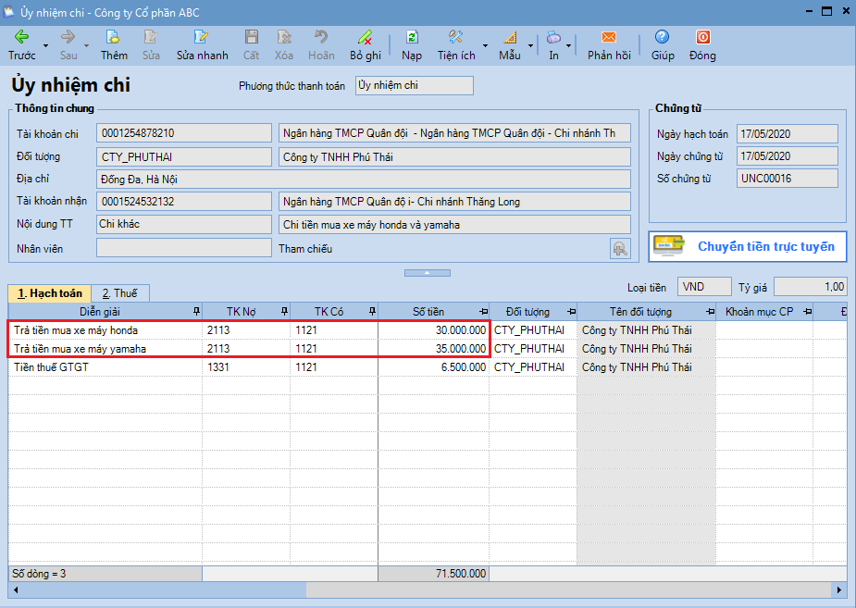
Task: Open the Loại tiền currency box
Action: 703,287
